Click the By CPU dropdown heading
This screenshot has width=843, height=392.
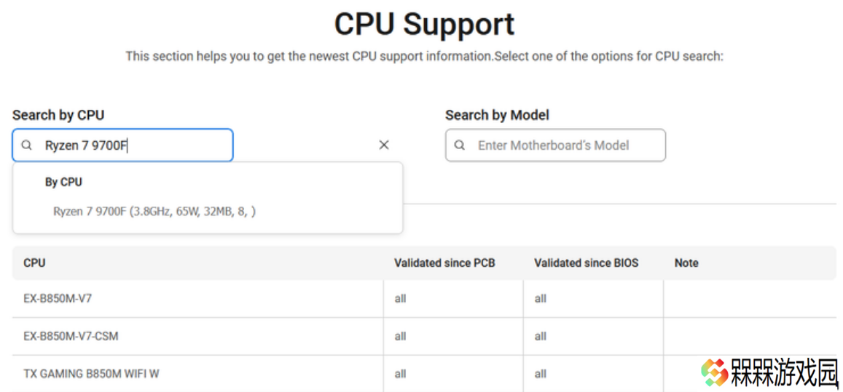[63, 182]
